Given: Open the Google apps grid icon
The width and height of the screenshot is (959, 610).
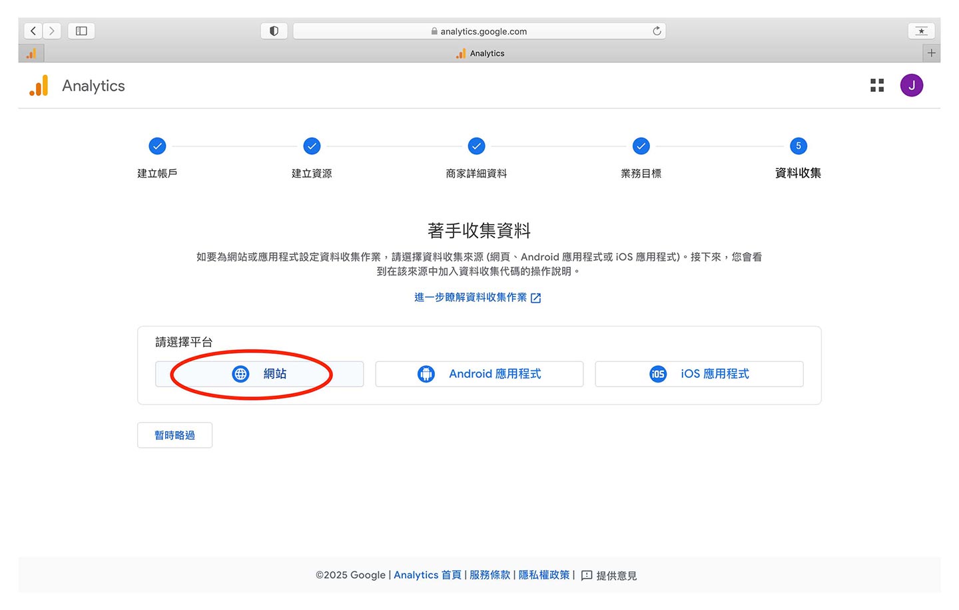Looking at the screenshot, I should coord(877,85).
